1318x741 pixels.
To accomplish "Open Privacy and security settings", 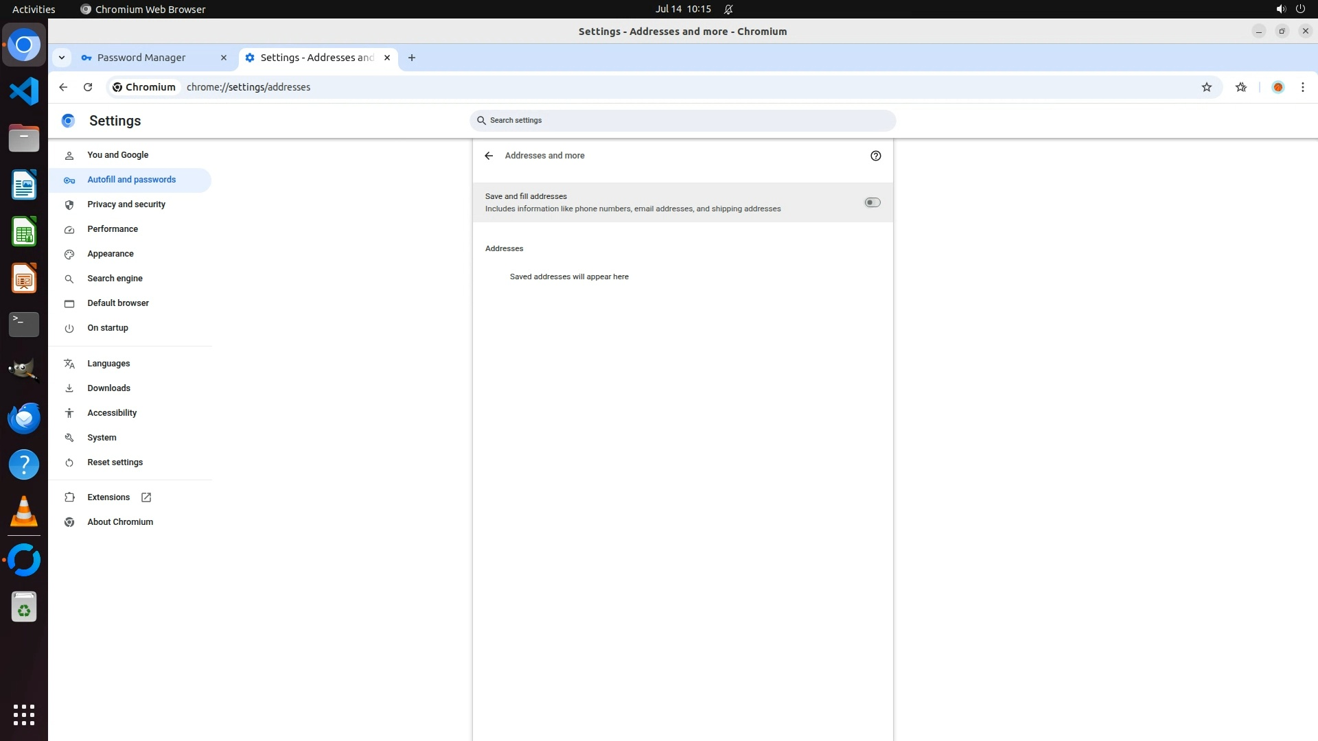I will [x=126, y=204].
